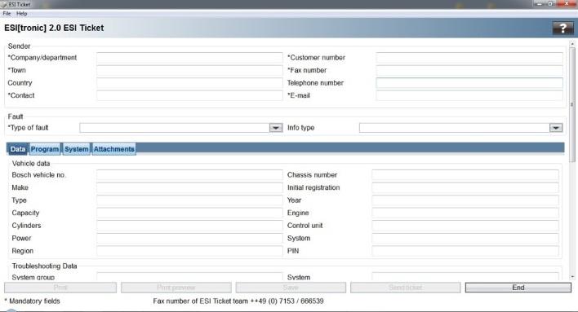Open the Help menu
The height and width of the screenshot is (312, 578).
[22, 14]
